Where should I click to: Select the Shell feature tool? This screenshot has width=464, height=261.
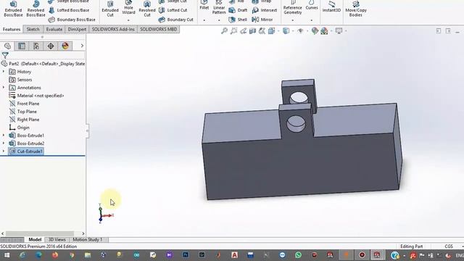pos(238,20)
